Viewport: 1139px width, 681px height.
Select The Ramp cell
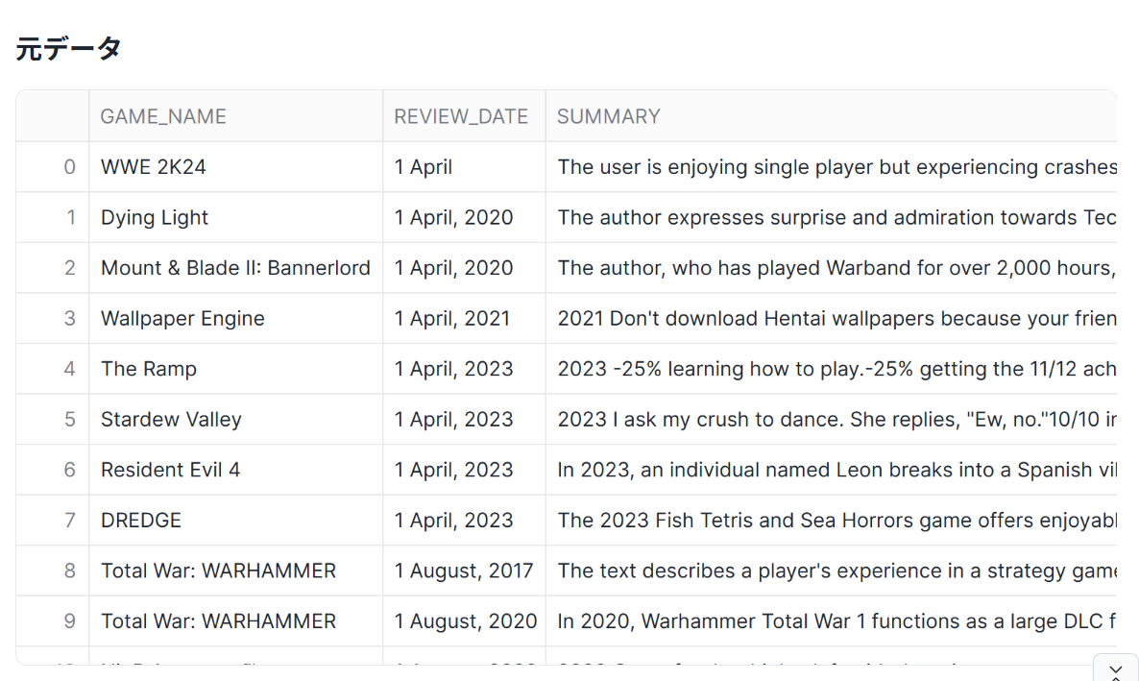click(x=149, y=369)
